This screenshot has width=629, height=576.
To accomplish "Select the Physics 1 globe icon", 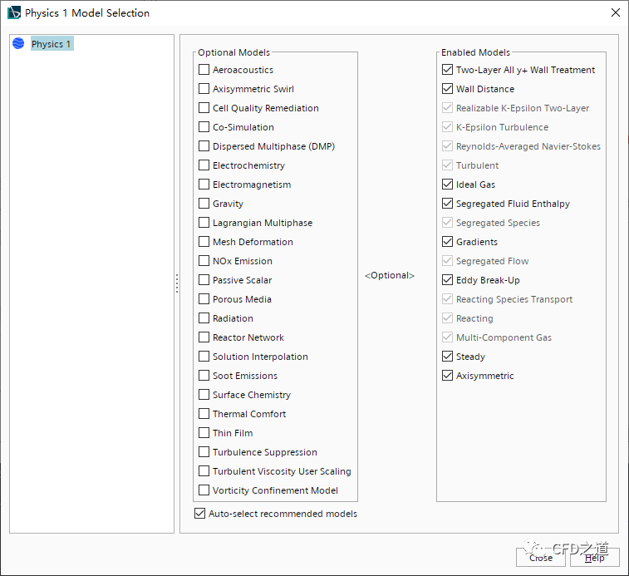I will [18, 43].
